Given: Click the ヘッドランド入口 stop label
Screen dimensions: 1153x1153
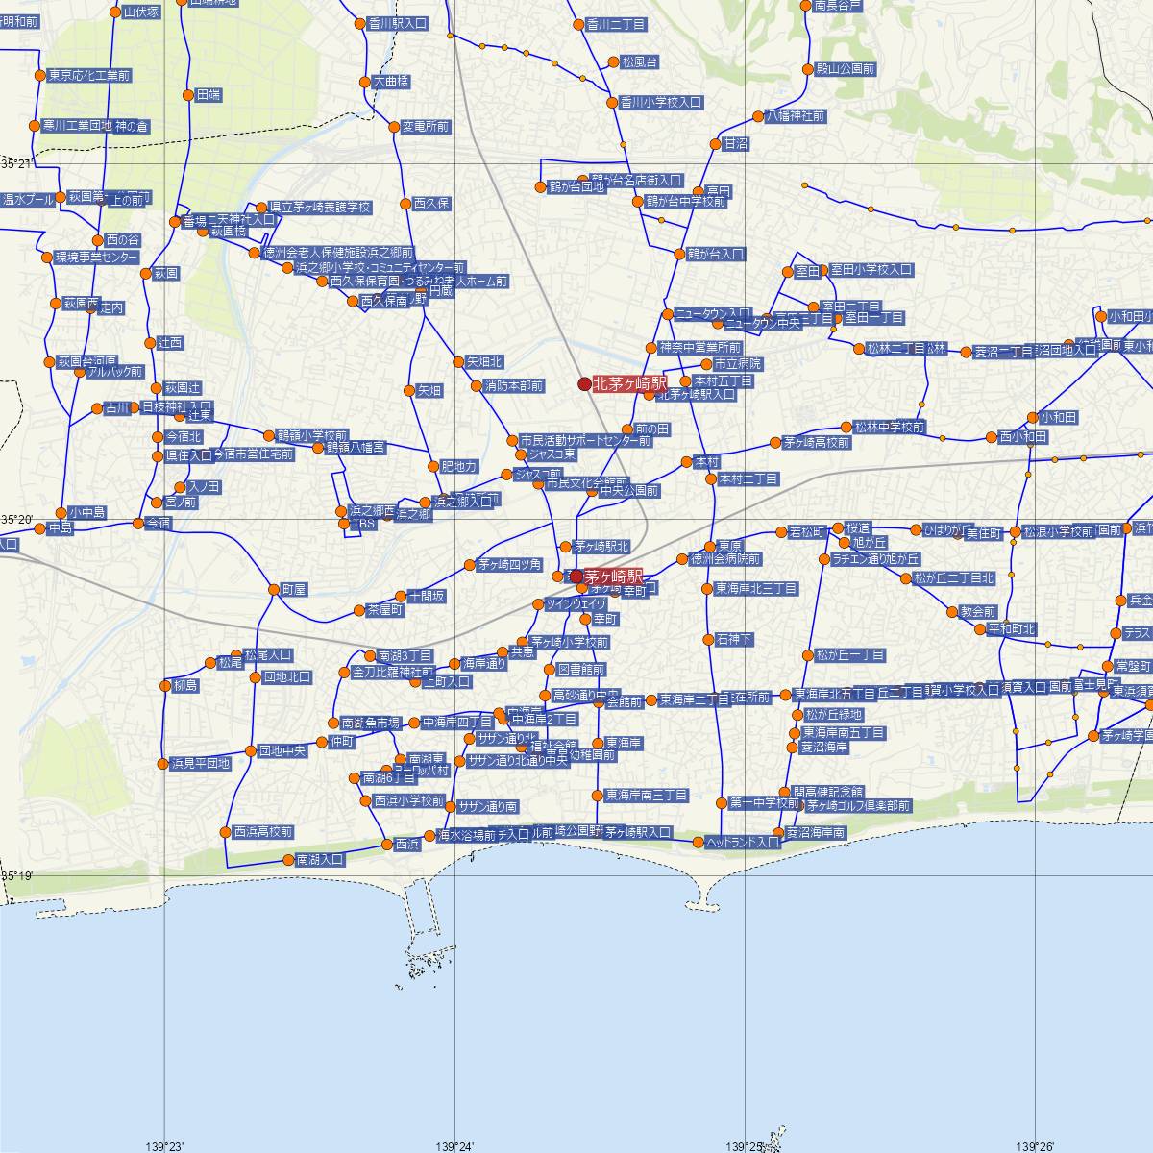Looking at the screenshot, I should point(743,843).
